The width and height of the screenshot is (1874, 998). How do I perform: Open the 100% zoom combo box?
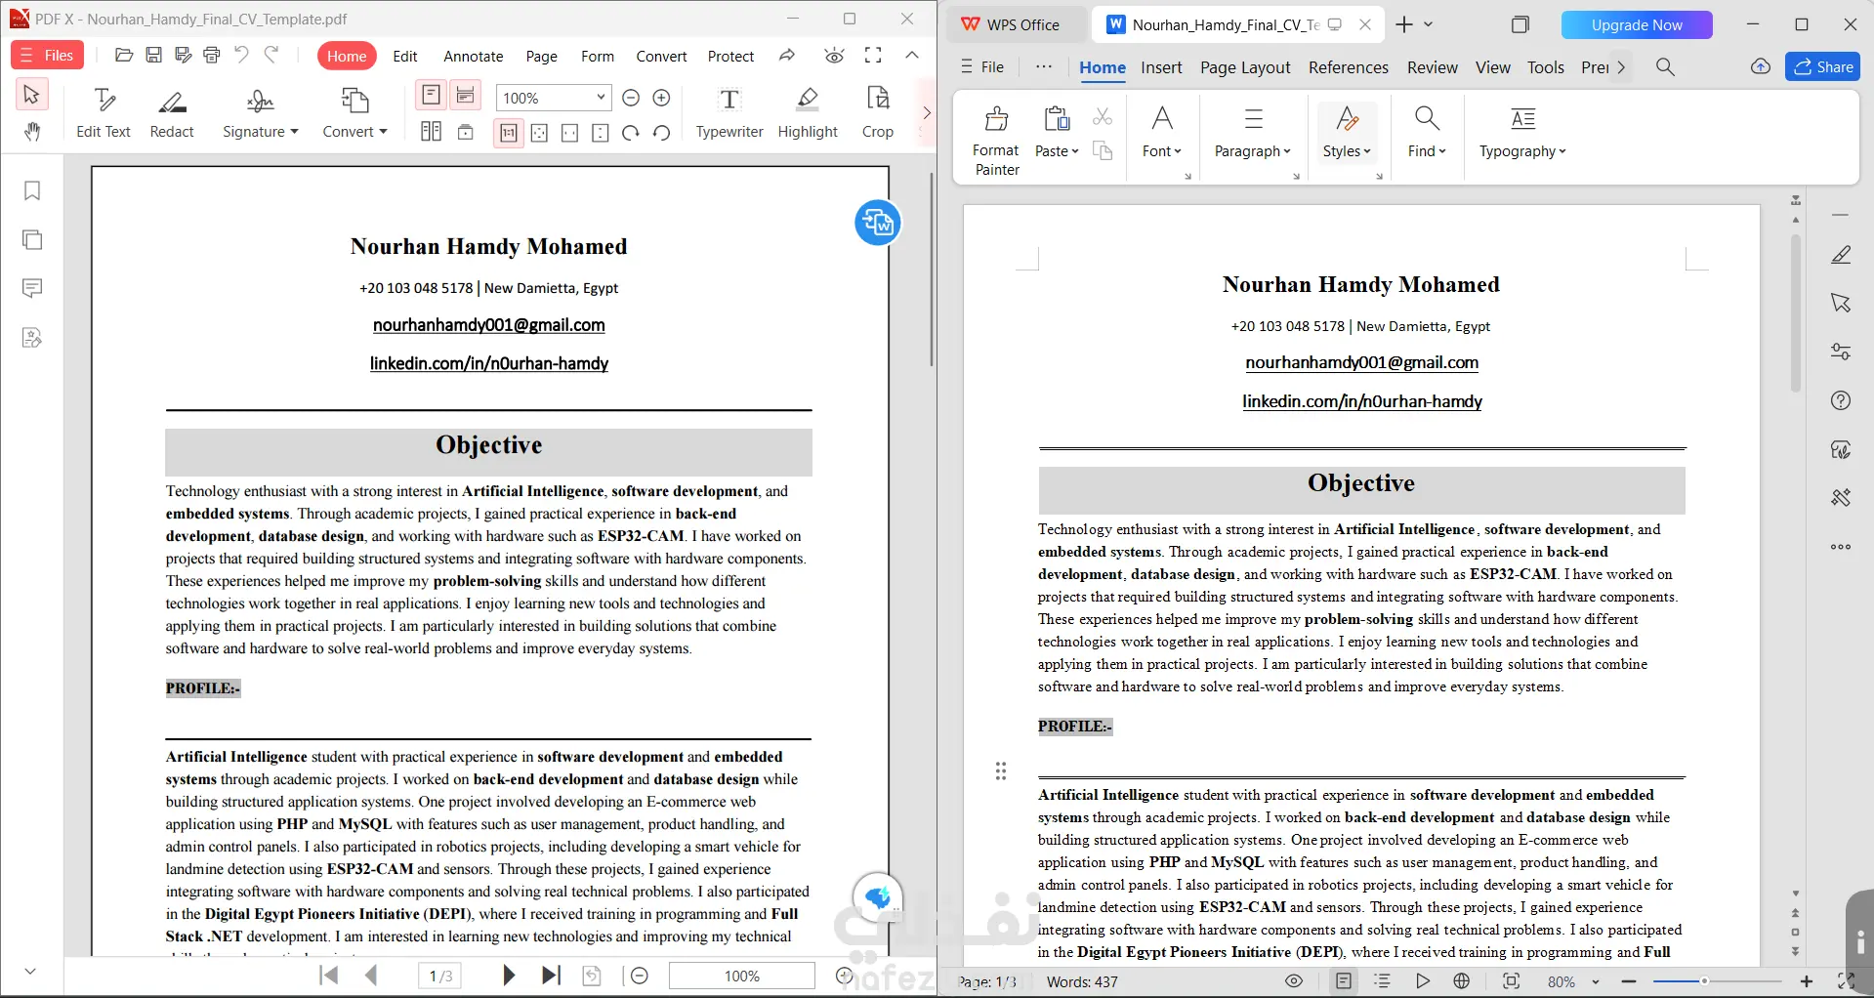[553, 98]
